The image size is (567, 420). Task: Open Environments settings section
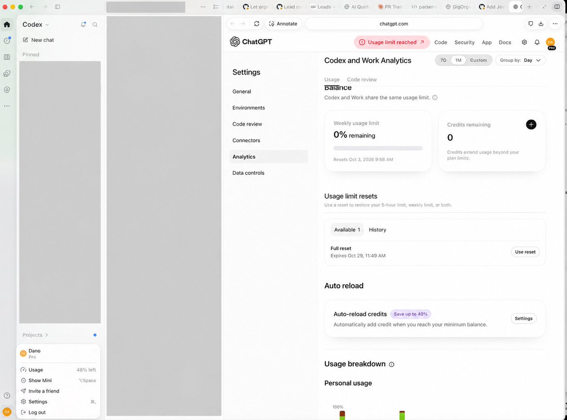click(269, 108)
